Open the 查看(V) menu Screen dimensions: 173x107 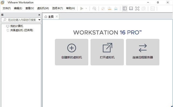[x=30, y=8]
